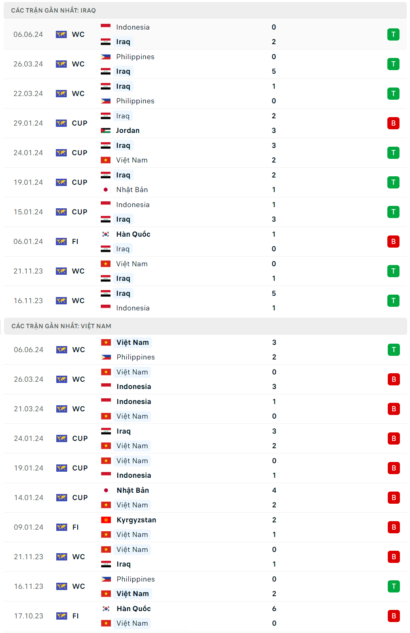
Task: Click the Kyrgyzstan flag icon
Action: (x=106, y=520)
